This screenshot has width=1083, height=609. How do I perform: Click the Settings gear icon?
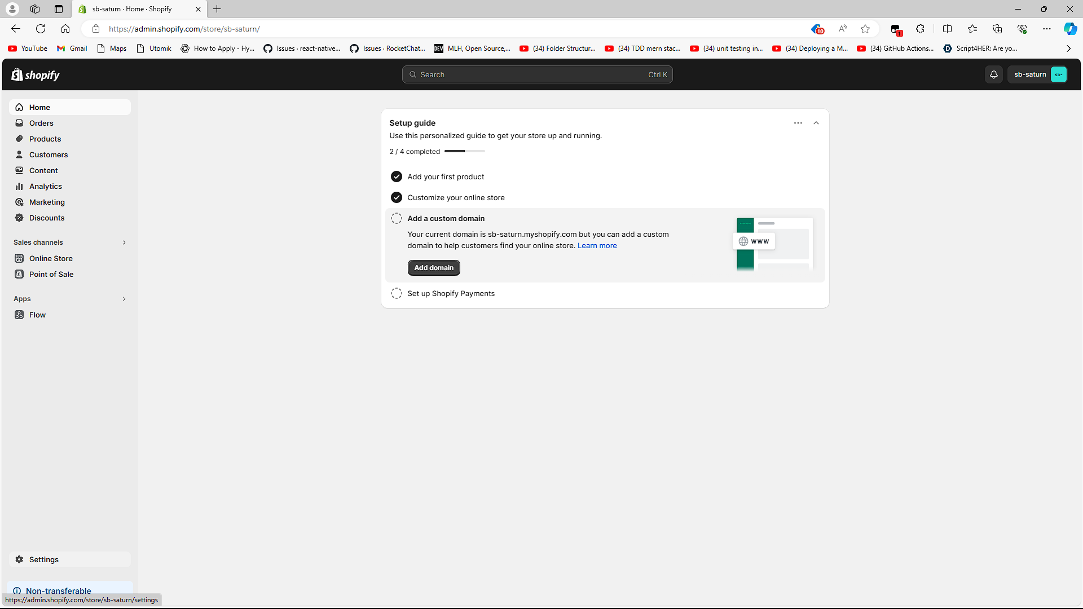(19, 559)
